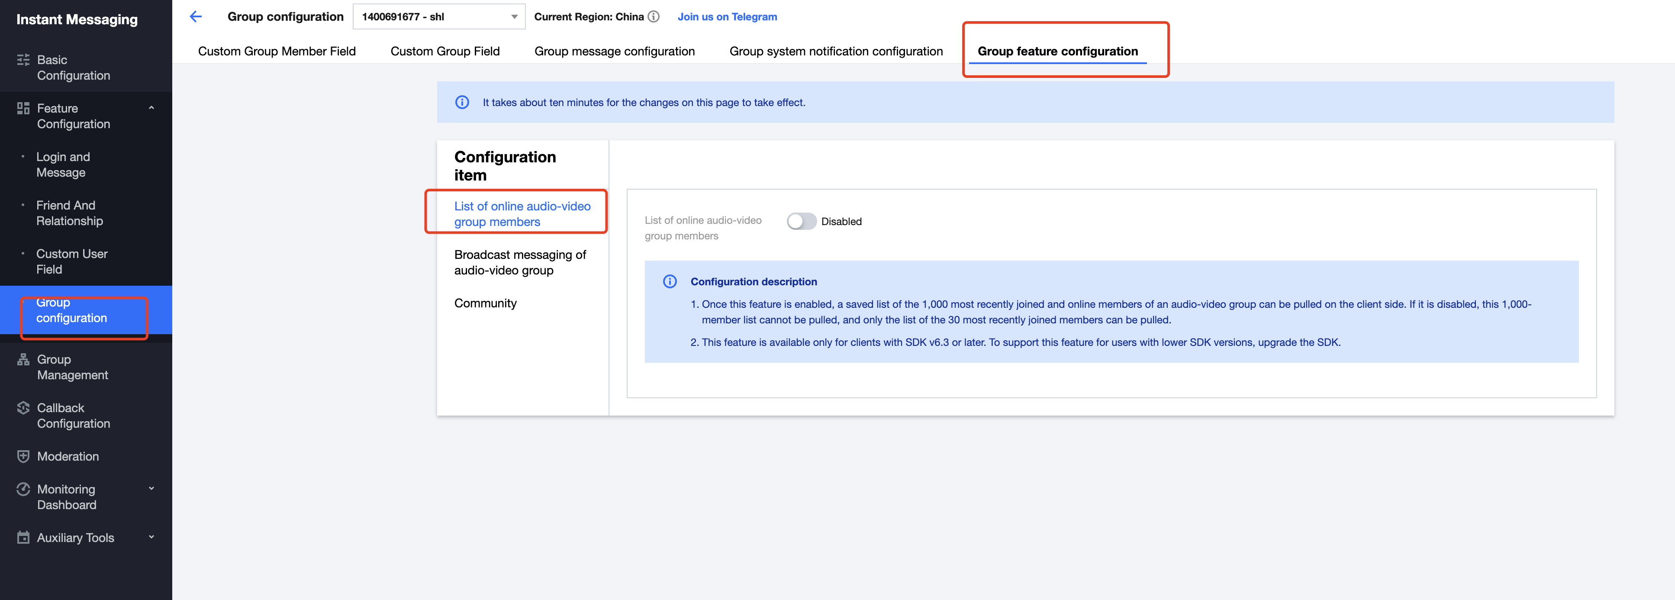Click the back arrow icon

pos(196,17)
